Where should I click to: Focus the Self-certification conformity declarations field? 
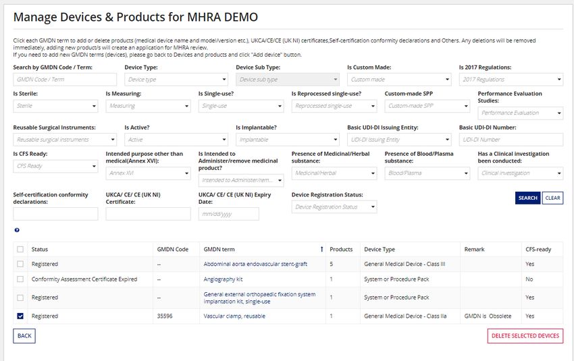pyautogui.click(x=55, y=214)
